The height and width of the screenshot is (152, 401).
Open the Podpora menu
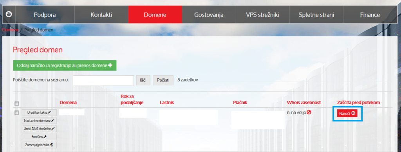(45, 14)
